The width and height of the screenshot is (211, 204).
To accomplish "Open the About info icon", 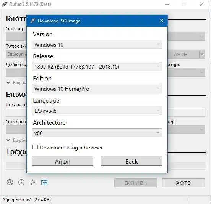I will tap(21, 182).
